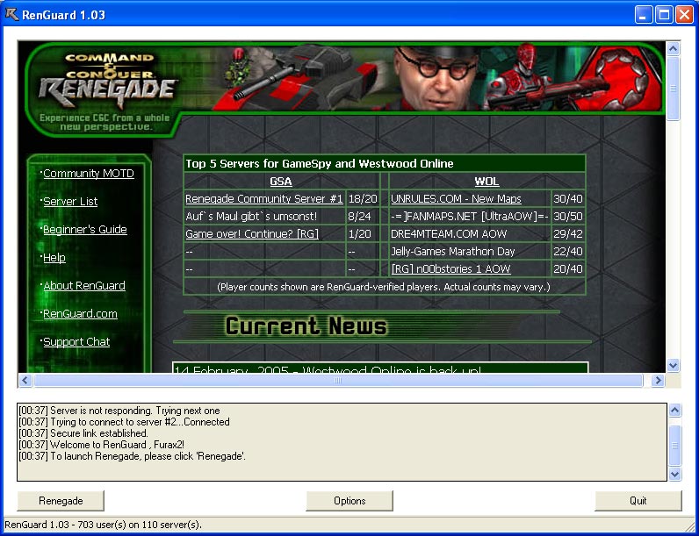Click the web page scroll up arrow
This screenshot has width=699, height=536.
[x=674, y=48]
